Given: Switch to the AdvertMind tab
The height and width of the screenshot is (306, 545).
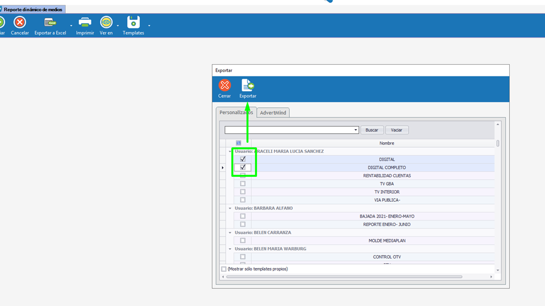Looking at the screenshot, I should [x=273, y=113].
